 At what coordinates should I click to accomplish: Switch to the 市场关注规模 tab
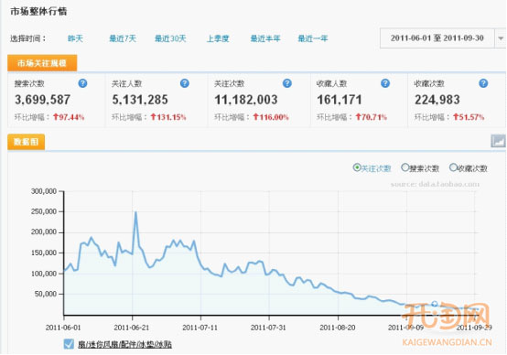(42, 63)
